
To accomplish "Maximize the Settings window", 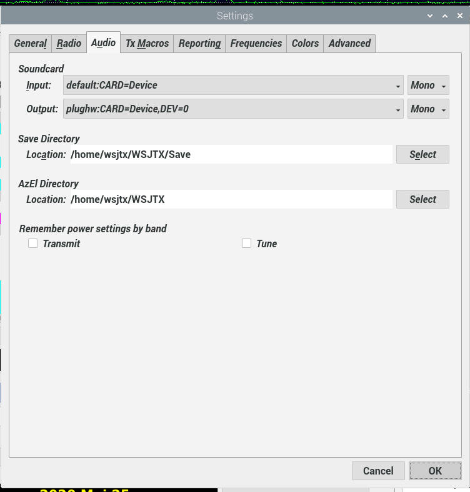I will pos(444,16).
